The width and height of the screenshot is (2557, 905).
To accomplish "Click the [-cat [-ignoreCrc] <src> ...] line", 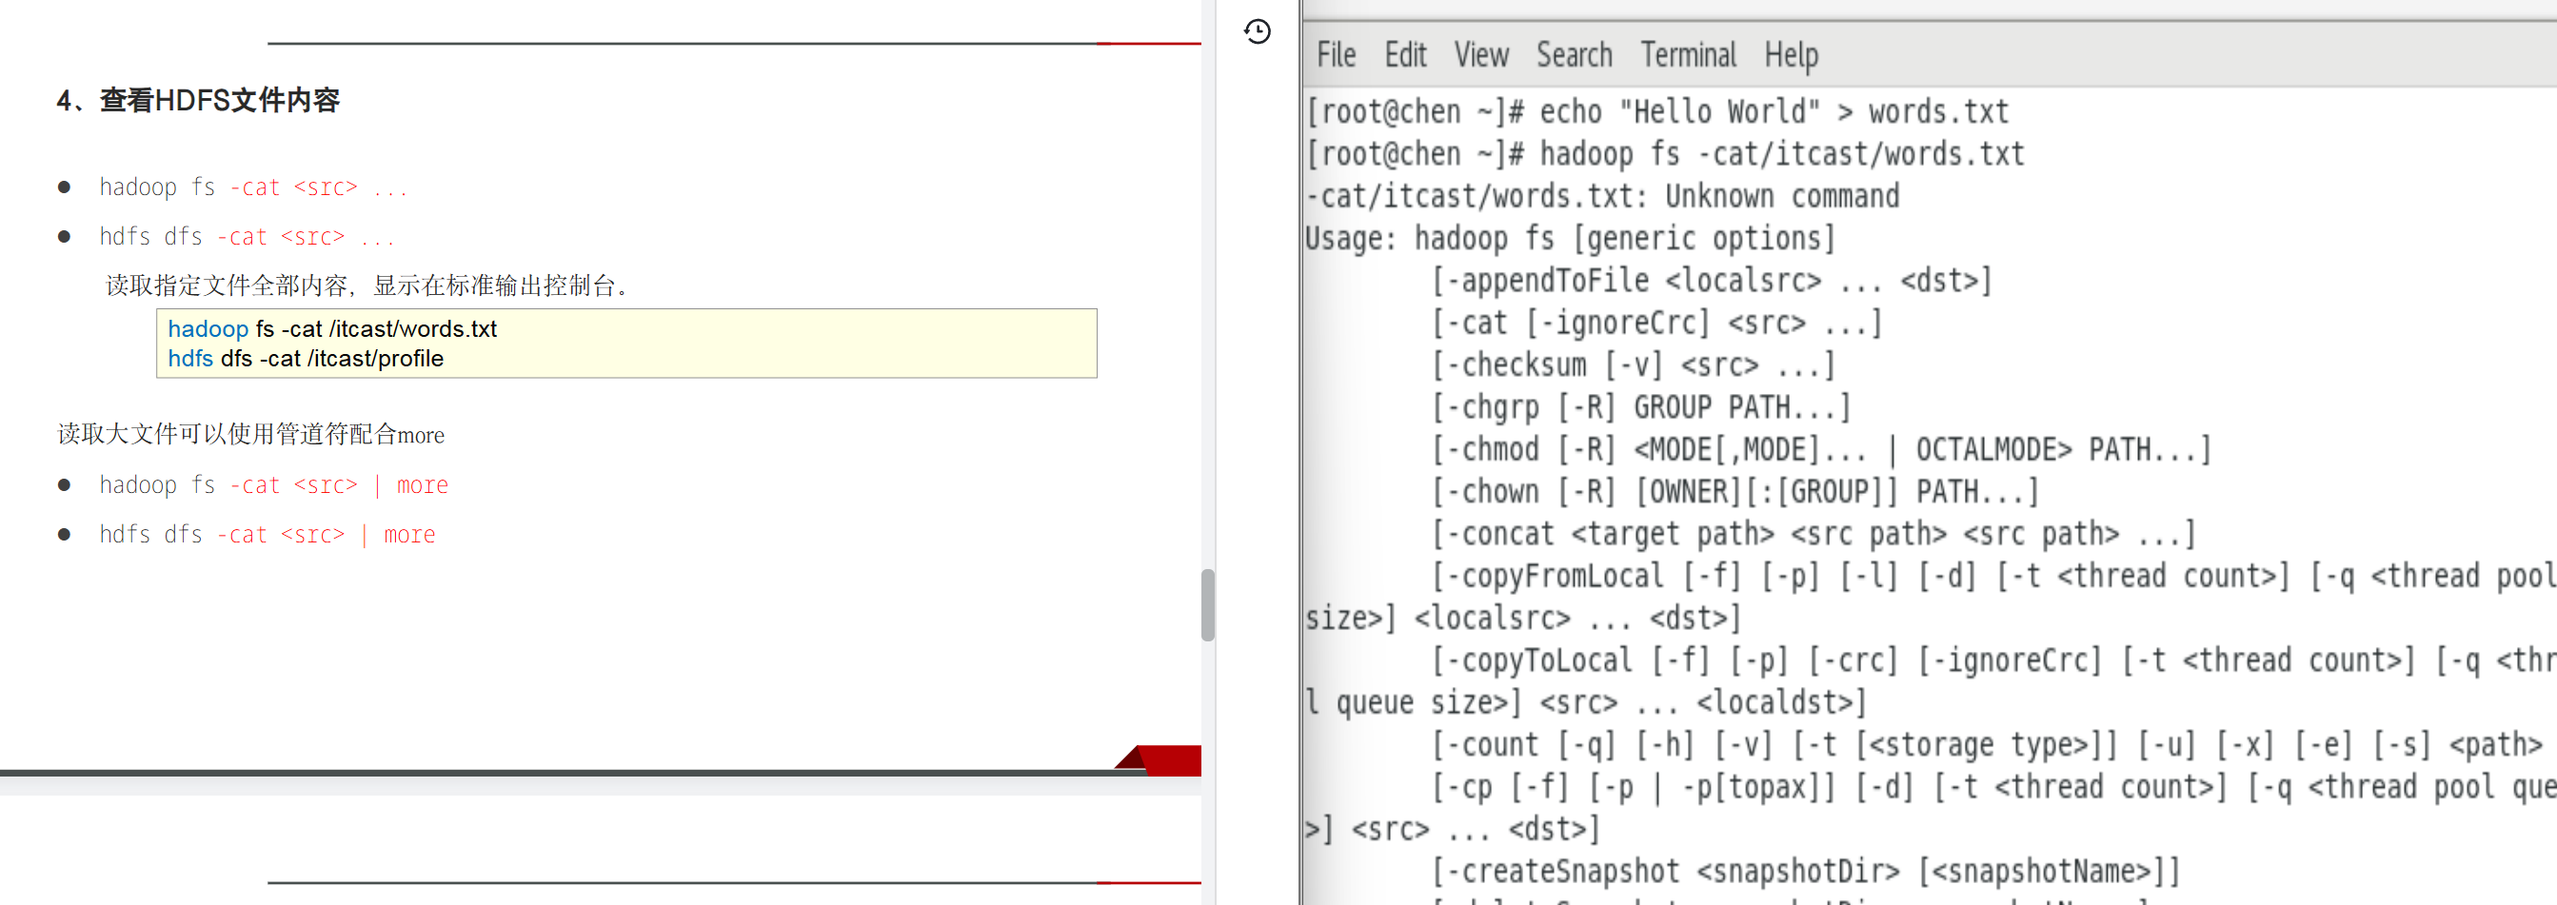I will pyautogui.click(x=1656, y=324).
